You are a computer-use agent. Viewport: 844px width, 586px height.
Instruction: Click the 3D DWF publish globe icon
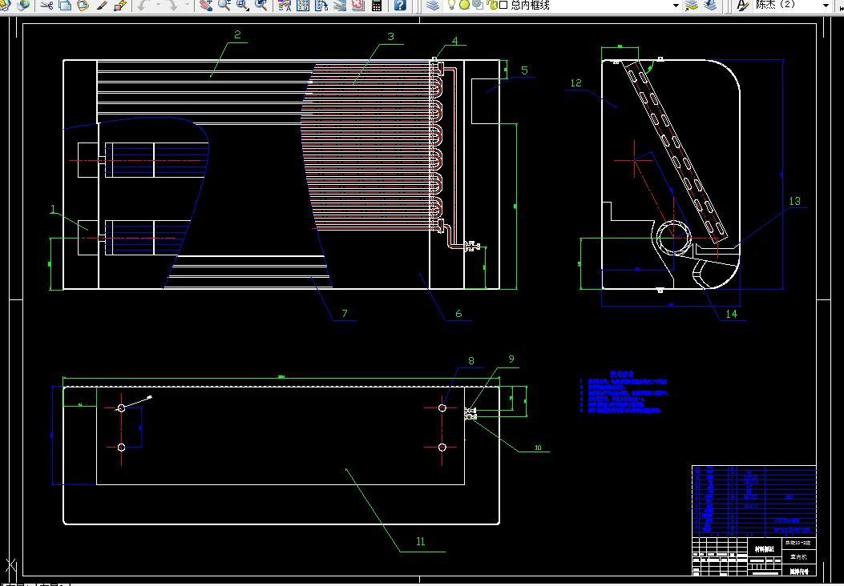coord(23,6)
